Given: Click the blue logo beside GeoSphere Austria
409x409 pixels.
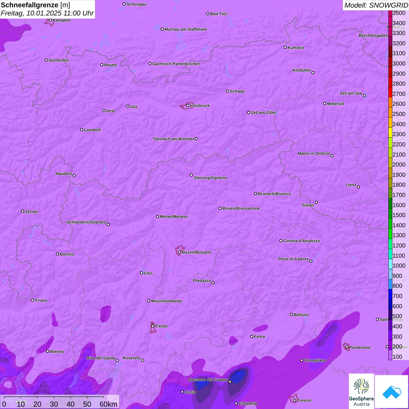Looking at the screenshot, I should click(391, 391).
